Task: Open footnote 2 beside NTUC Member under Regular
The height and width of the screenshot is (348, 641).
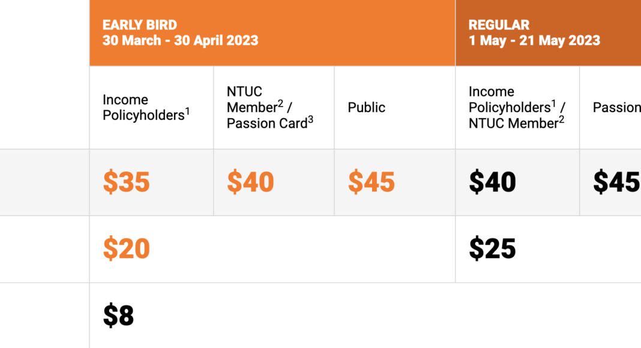Action: click(562, 119)
